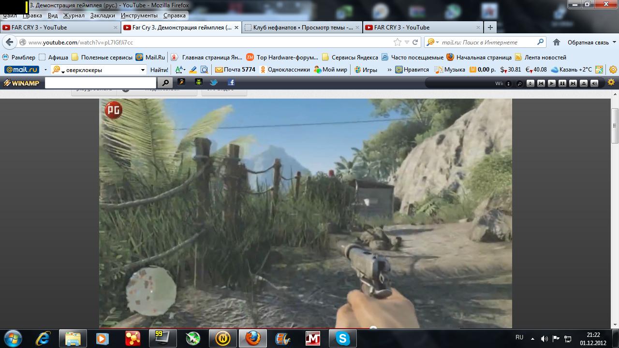Expand hidden toolbar items with chevron

[x=389, y=70]
